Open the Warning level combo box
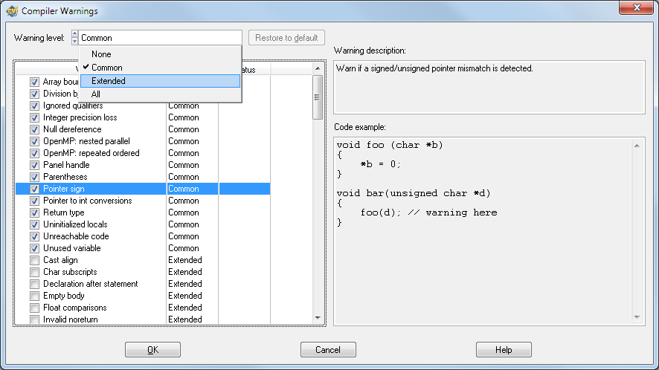 coord(160,37)
